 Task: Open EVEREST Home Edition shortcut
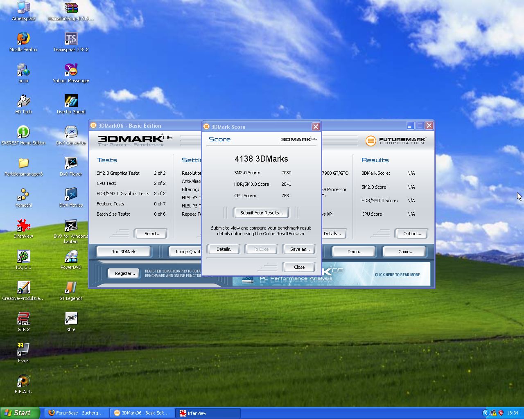[23, 135]
